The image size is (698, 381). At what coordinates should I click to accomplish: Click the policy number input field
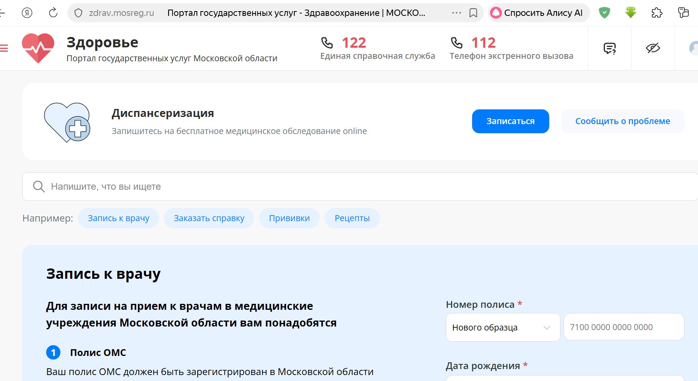tap(623, 327)
